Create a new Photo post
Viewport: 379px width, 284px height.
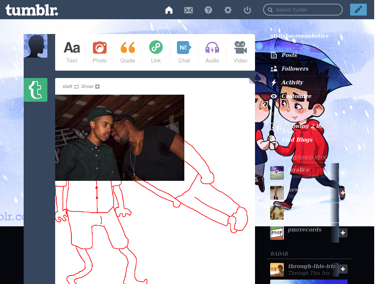[100, 52]
